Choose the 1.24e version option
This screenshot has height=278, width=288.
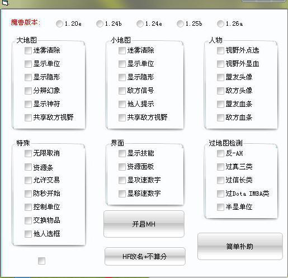coord(140,23)
